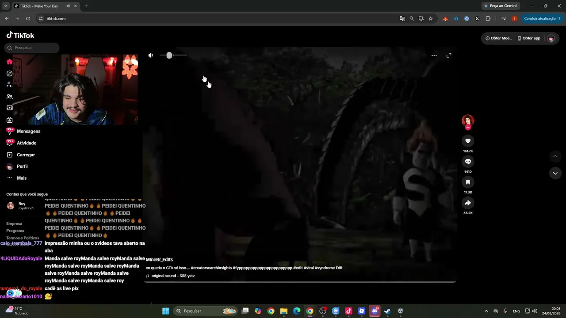Screen dimensions: 566x318
Task: Open the Windows Start menu
Action: 166,311
